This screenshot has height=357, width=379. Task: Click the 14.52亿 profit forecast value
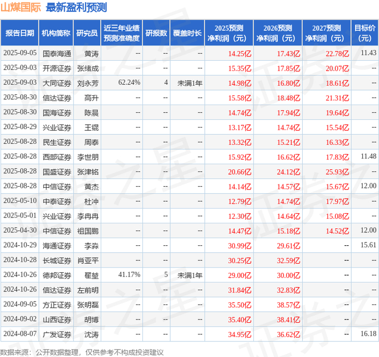pyautogui.click(x=337, y=231)
